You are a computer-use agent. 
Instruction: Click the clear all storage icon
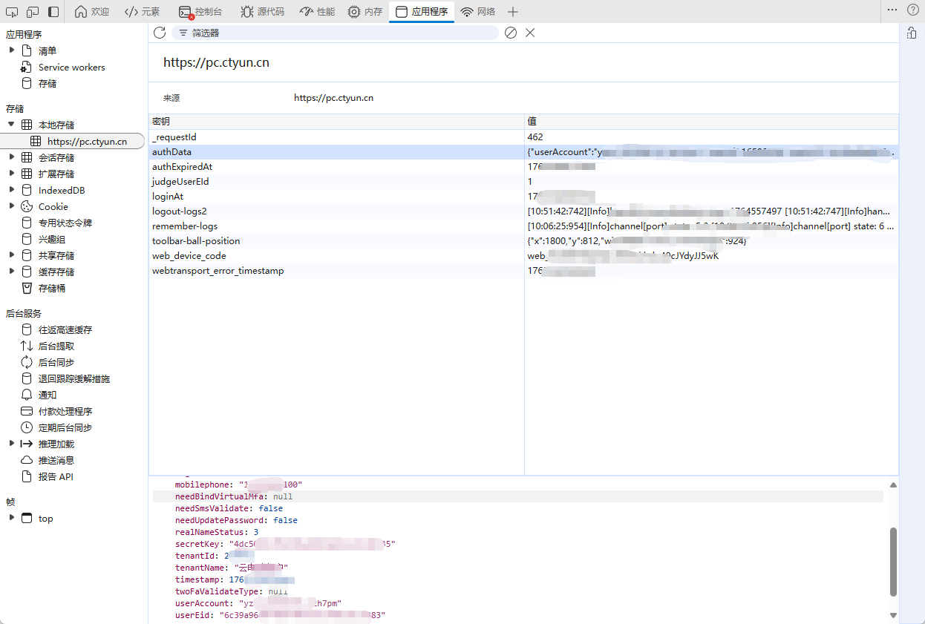[511, 33]
